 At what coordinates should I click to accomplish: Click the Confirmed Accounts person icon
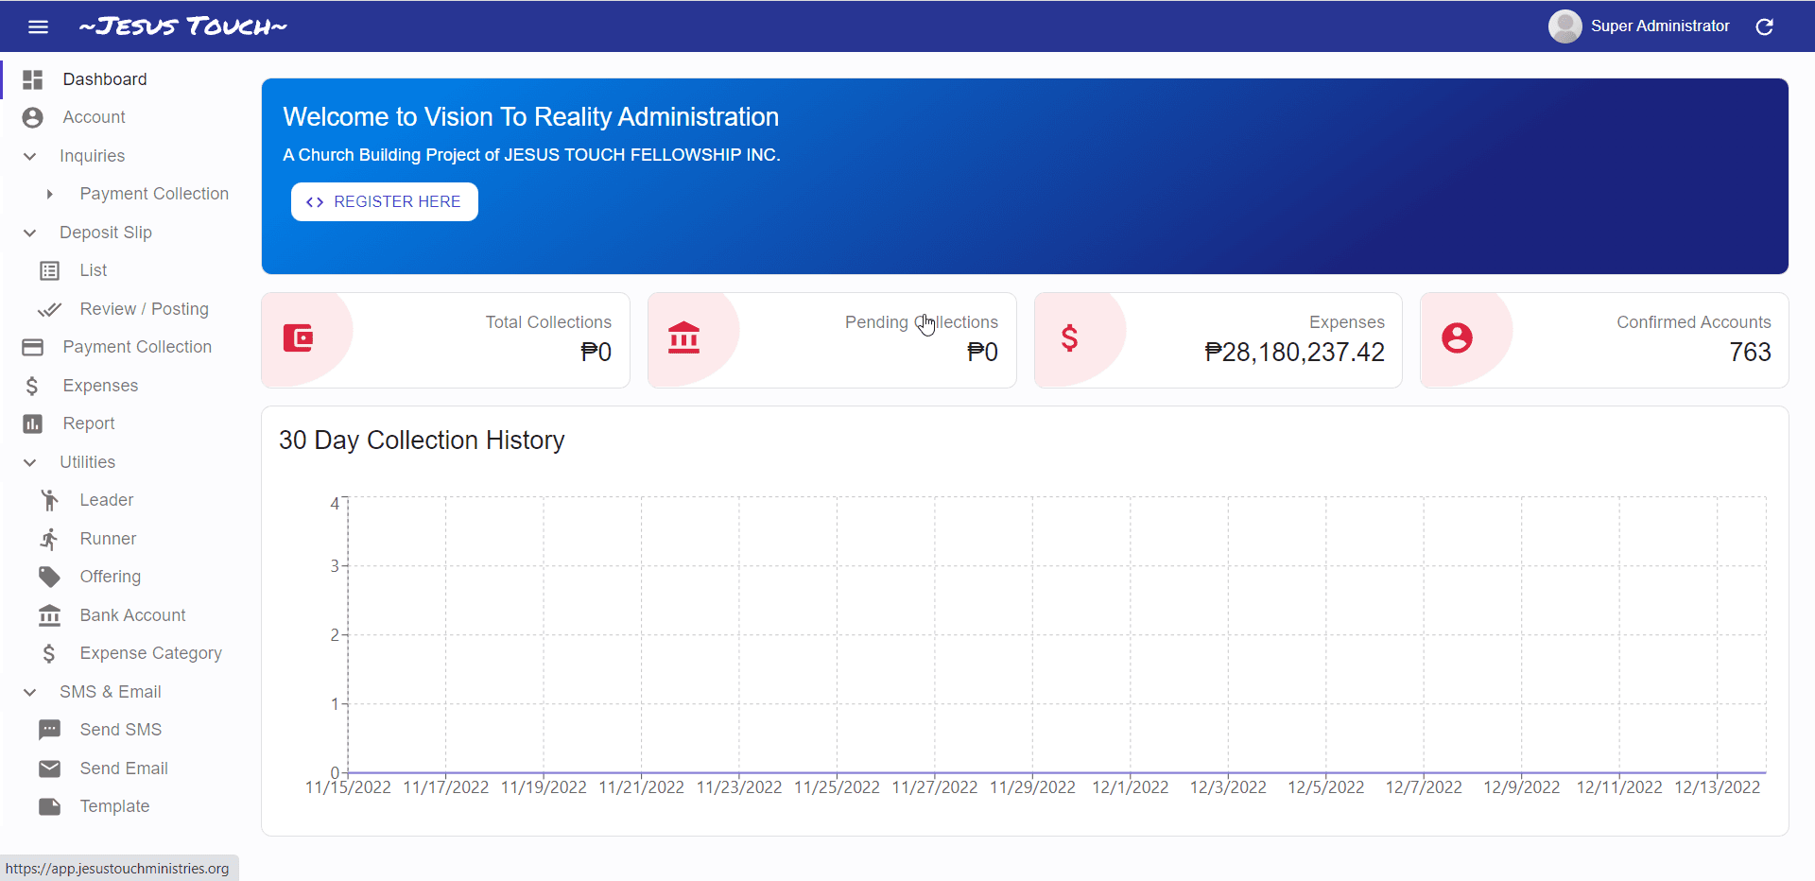(x=1457, y=337)
